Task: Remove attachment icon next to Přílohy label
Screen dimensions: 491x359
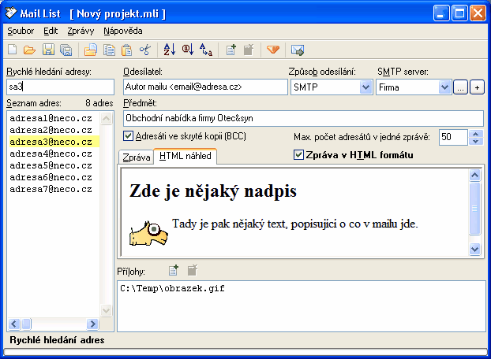Action: 193,270
